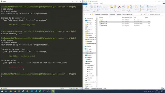Open Outlook from the taskbar
165x93 pixels.
point(31,91)
